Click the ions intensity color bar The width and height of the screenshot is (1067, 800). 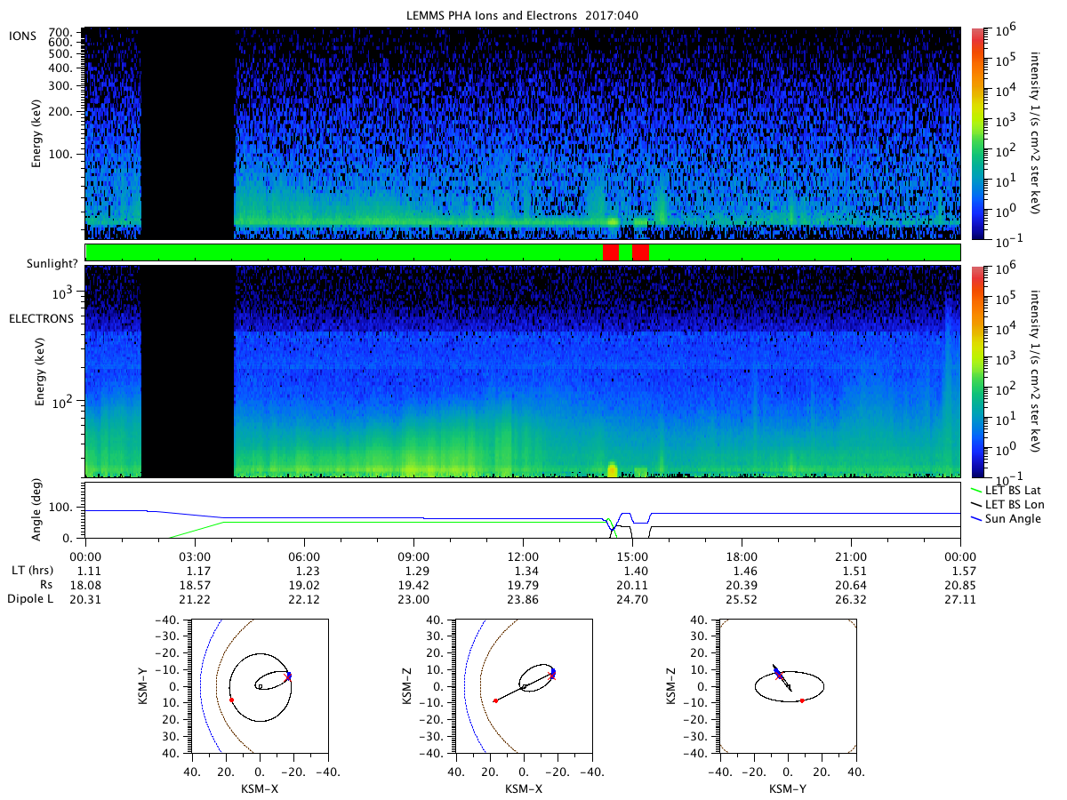click(979, 133)
